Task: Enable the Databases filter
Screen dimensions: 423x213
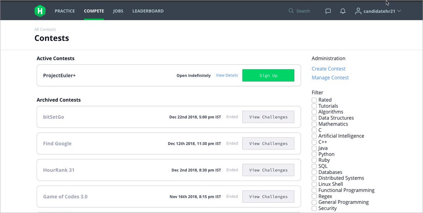Action: (x=314, y=172)
